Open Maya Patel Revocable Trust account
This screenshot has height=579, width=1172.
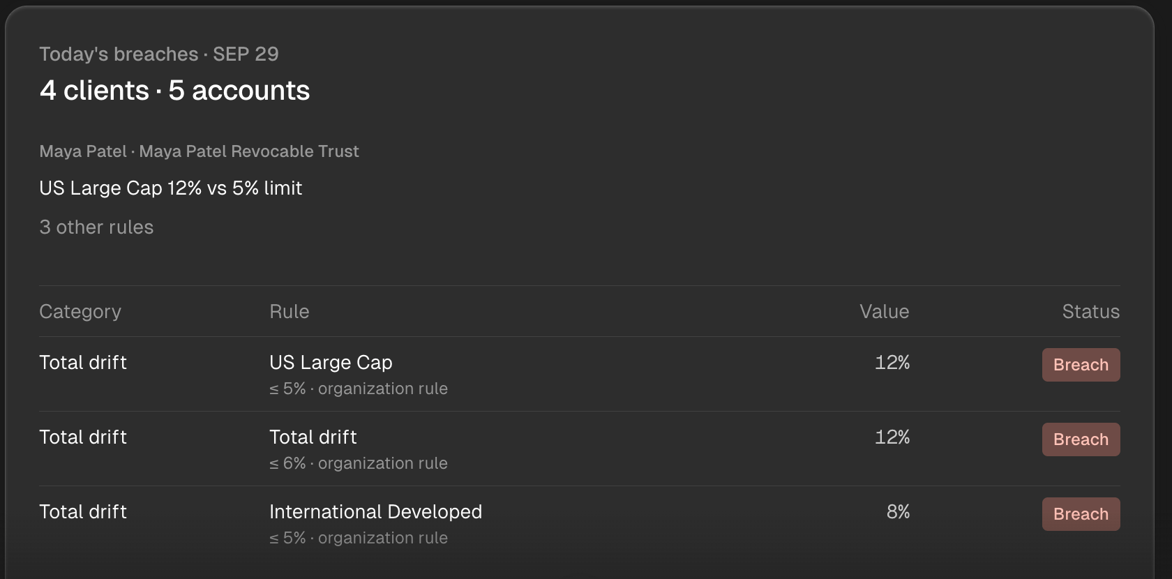[249, 151]
